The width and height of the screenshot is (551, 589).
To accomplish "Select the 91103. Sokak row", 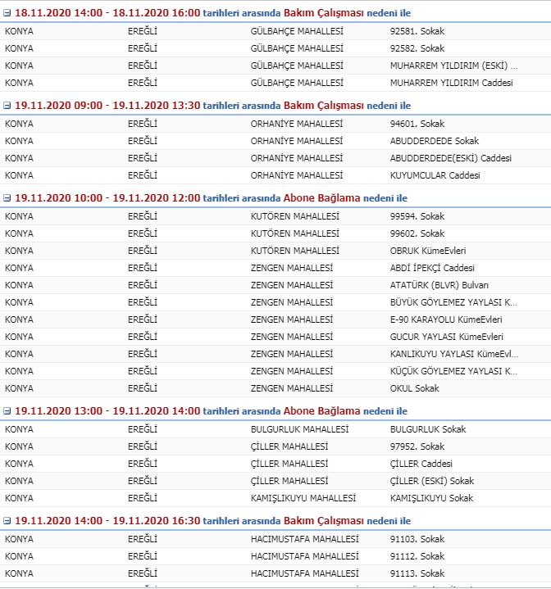I will (x=275, y=539).
